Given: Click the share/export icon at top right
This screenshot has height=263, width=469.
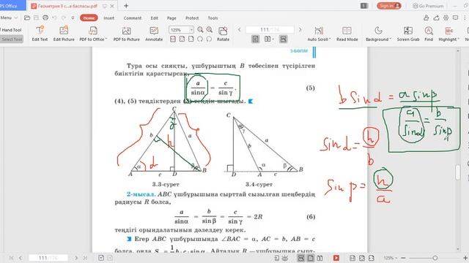Looking at the screenshot, I should click(x=436, y=18).
